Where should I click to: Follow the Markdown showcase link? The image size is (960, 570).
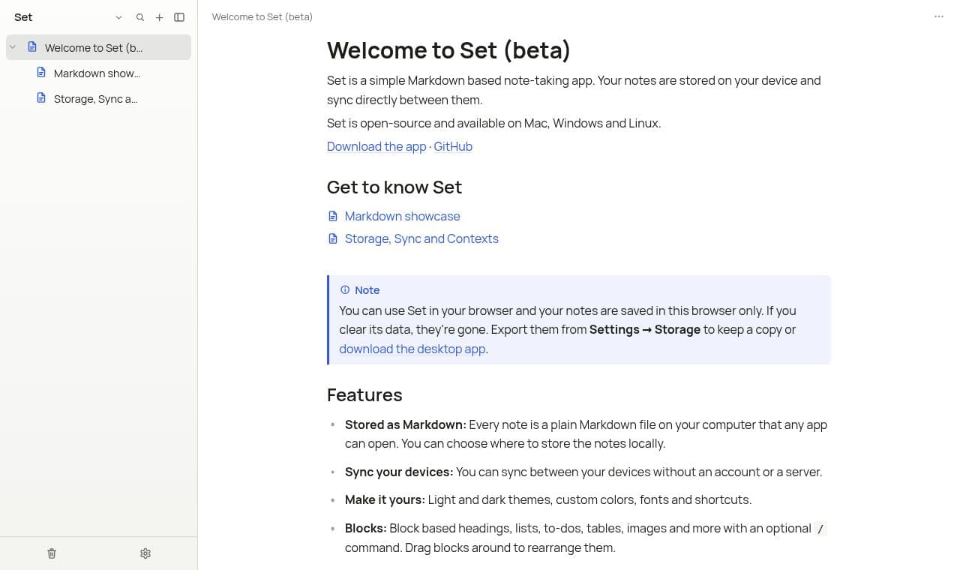pyautogui.click(x=403, y=216)
